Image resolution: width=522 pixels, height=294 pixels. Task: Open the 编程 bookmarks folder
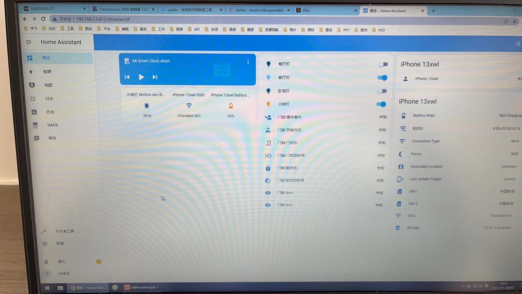pyautogui.click(x=122, y=29)
